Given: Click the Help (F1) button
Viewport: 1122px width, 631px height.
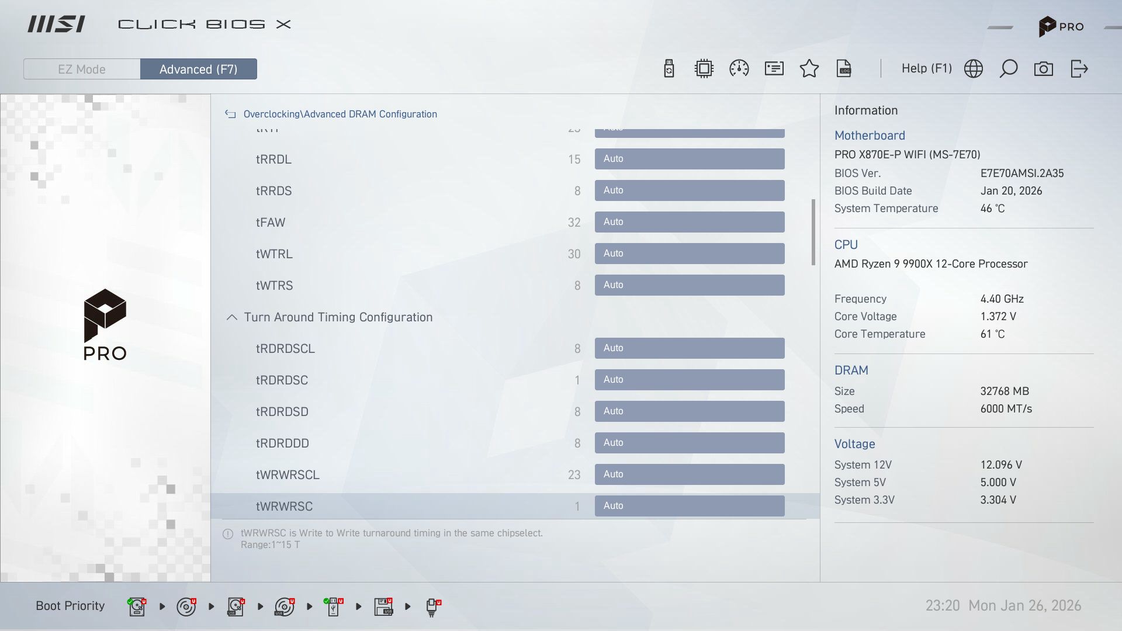Looking at the screenshot, I should point(926,68).
